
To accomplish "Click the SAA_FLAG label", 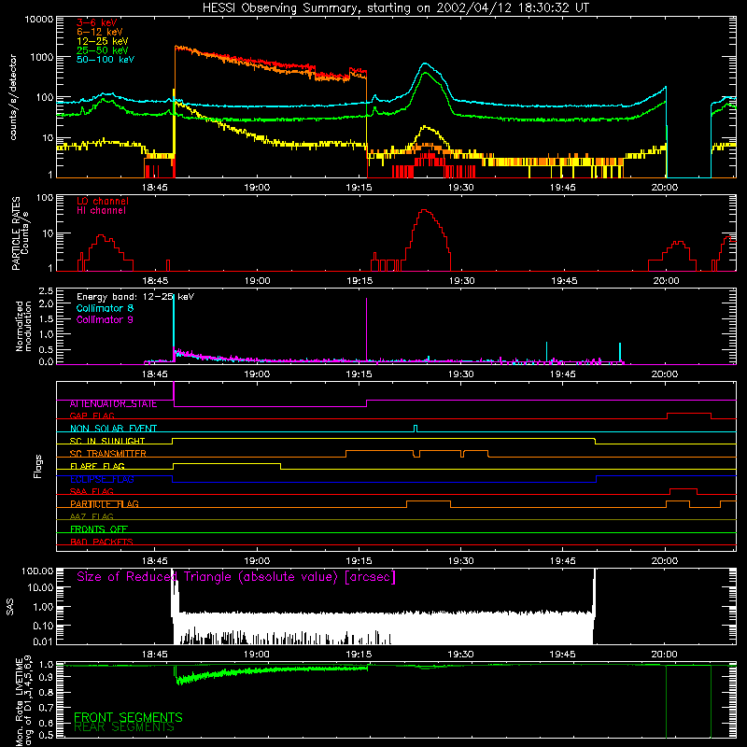I will pyautogui.click(x=92, y=492).
